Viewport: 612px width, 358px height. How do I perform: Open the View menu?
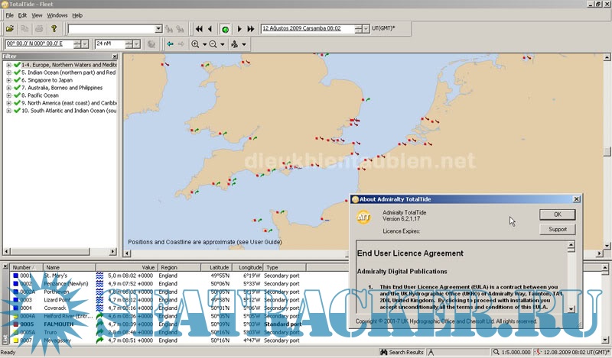pos(37,15)
